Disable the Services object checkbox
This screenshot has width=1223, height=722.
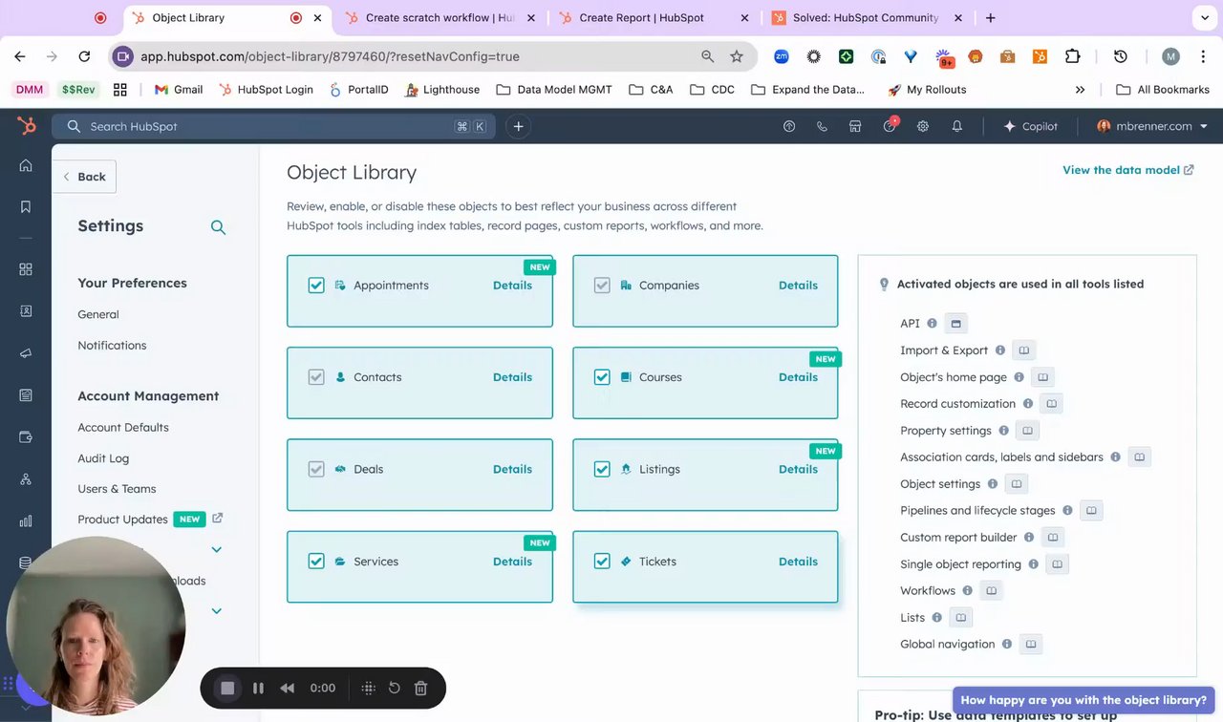pos(316,562)
